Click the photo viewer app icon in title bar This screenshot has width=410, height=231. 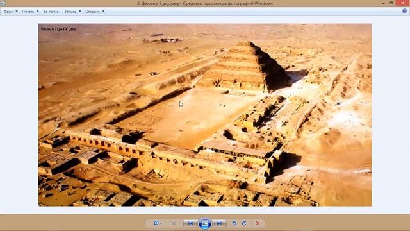click(3, 3)
